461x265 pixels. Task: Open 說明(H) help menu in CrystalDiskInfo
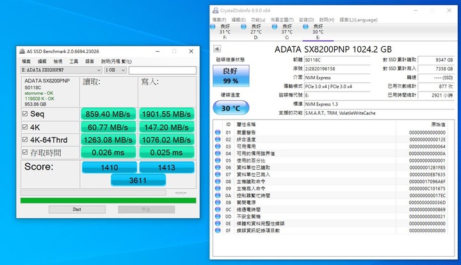coord(327,20)
